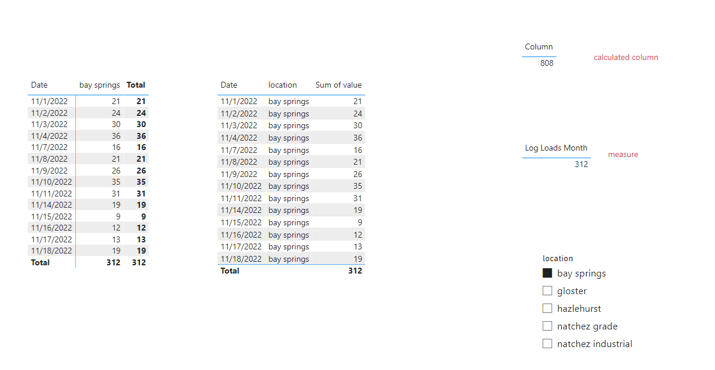Screen dimensions: 715x370
Task: Tick the gloster location checkbox
Action: point(547,291)
